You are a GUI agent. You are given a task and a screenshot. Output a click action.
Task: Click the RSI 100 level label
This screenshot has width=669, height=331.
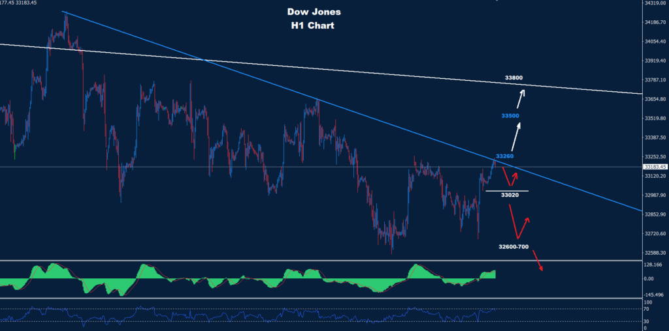(x=649, y=302)
